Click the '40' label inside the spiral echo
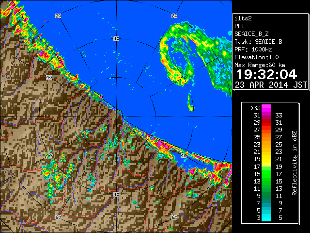 tap(184, 77)
